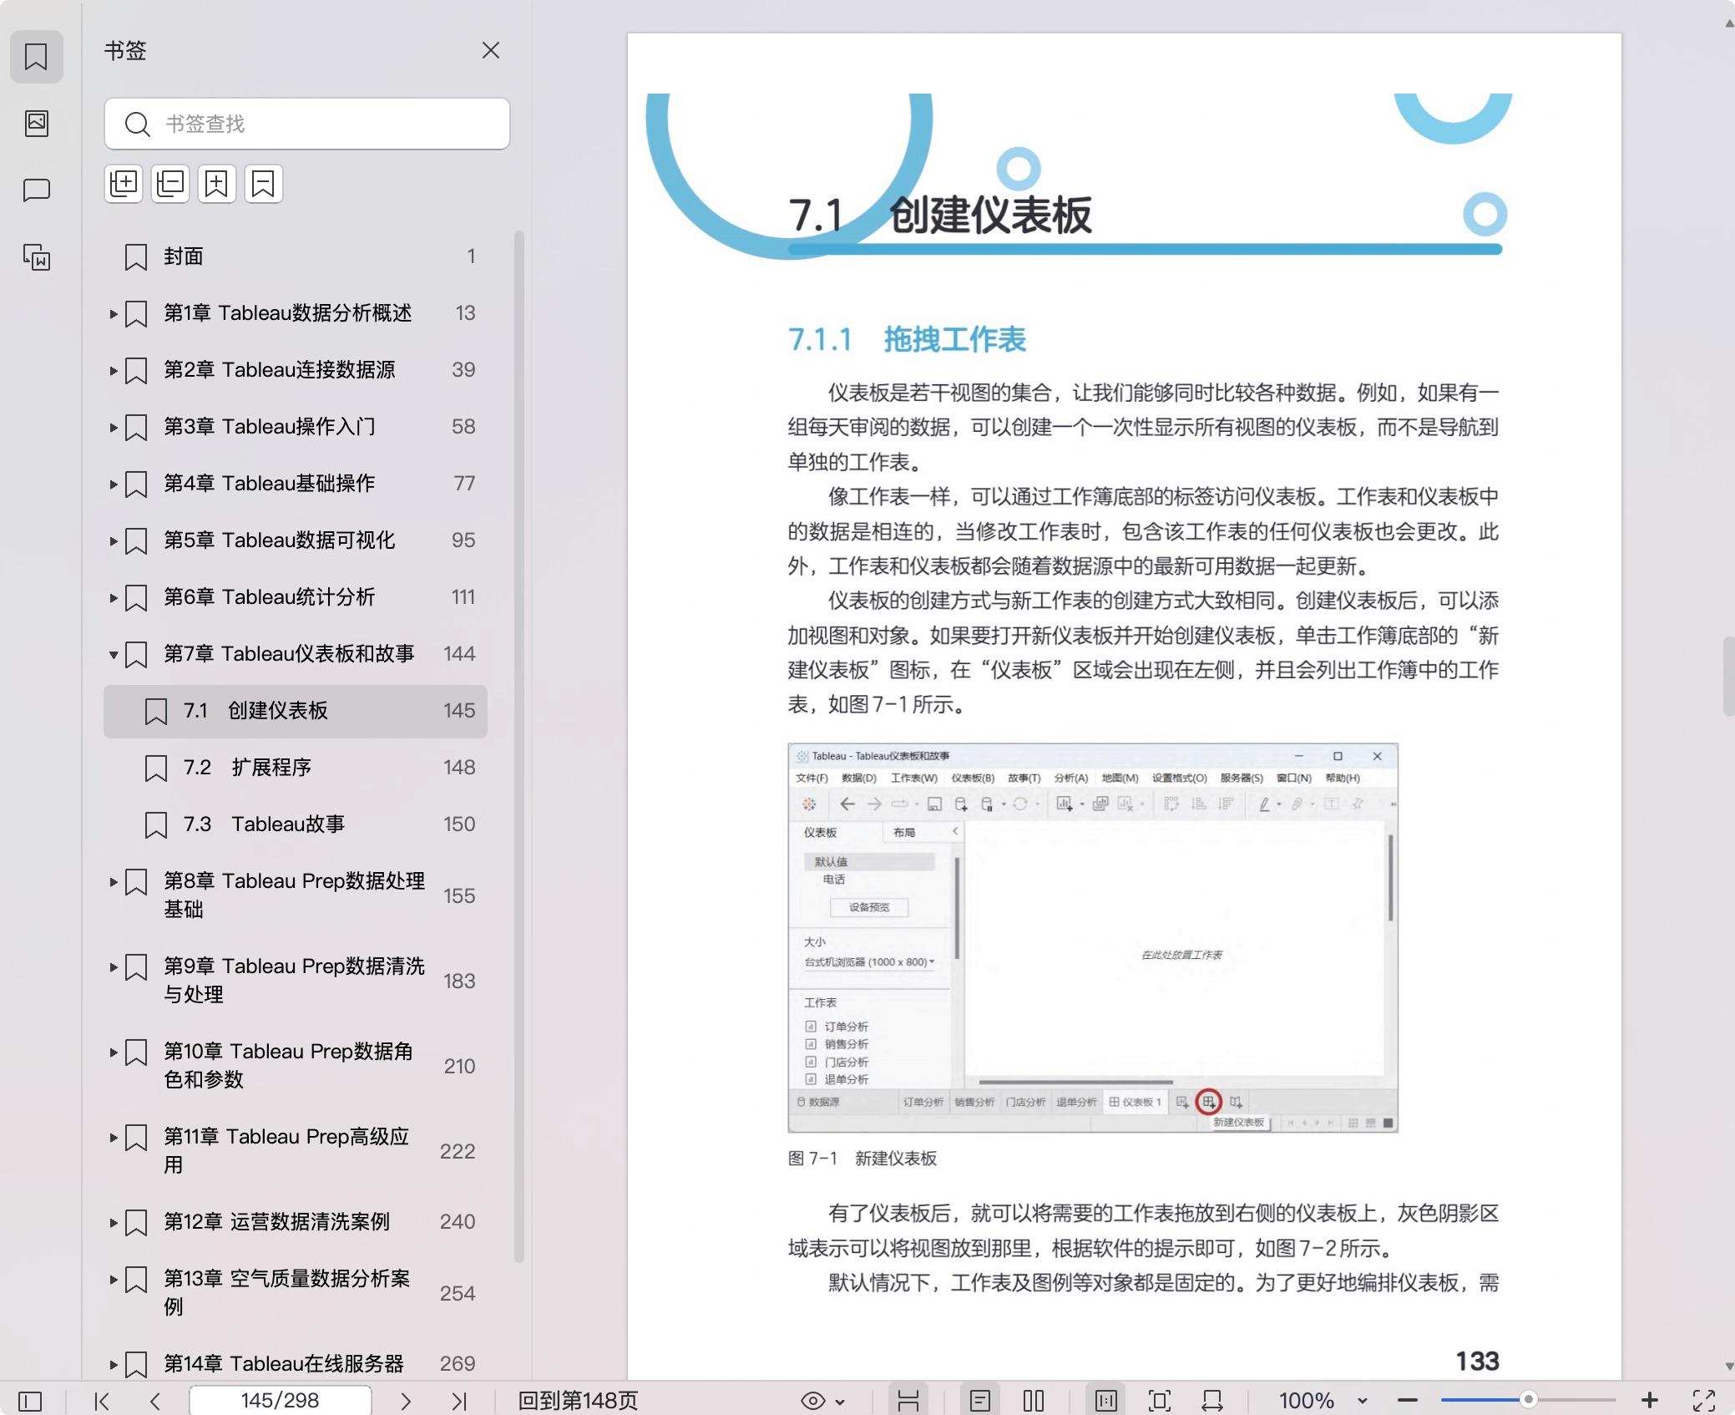The width and height of the screenshot is (1735, 1415).
Task: Expand the 第2章 Tableau连接数据源 bookmark
Action: pos(113,371)
